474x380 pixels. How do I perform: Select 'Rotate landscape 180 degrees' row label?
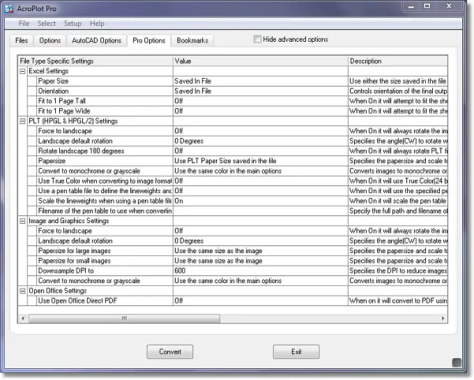pos(81,151)
